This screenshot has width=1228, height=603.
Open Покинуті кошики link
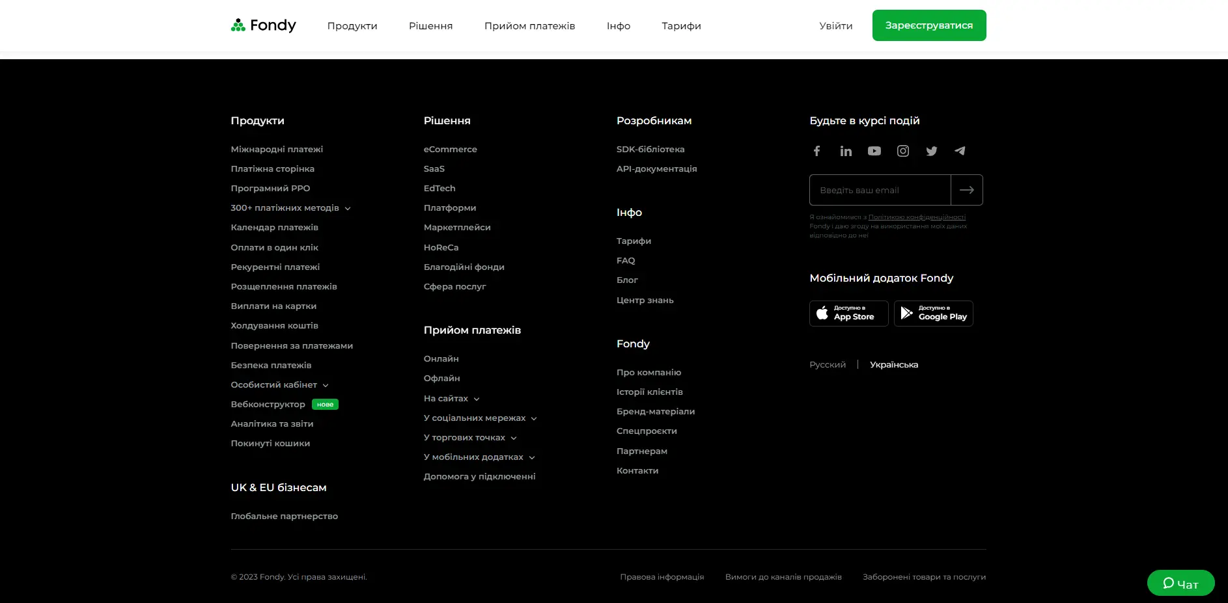coord(270,444)
